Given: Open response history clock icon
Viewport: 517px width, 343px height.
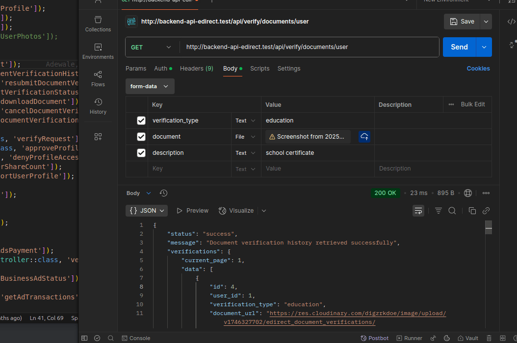Looking at the screenshot, I should [163, 193].
